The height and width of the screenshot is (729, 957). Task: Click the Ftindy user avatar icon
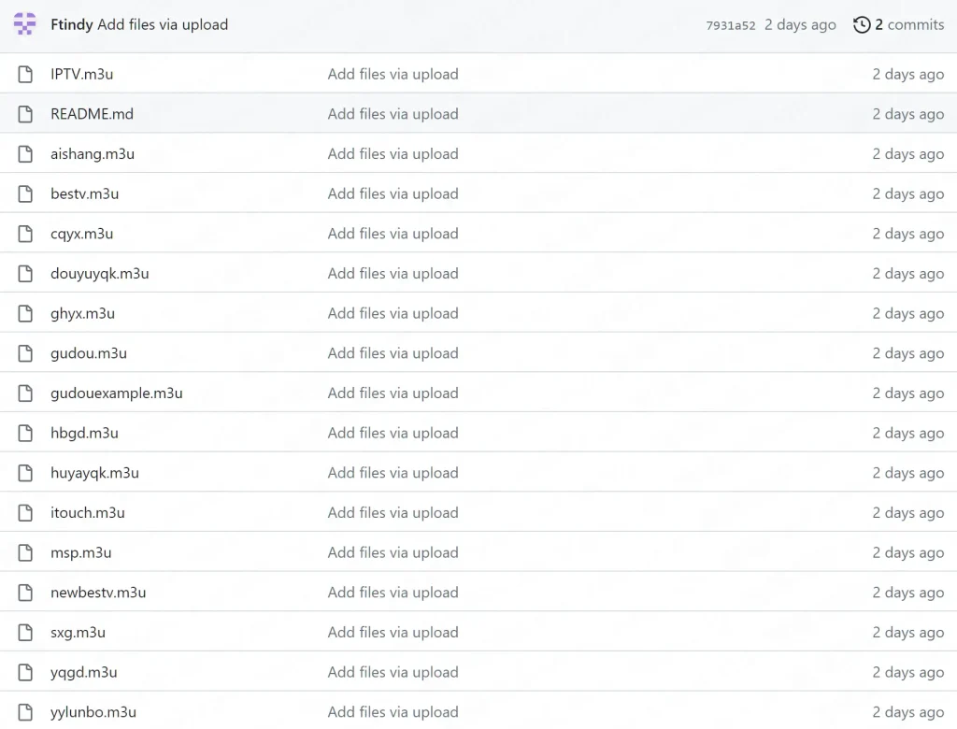click(x=25, y=24)
